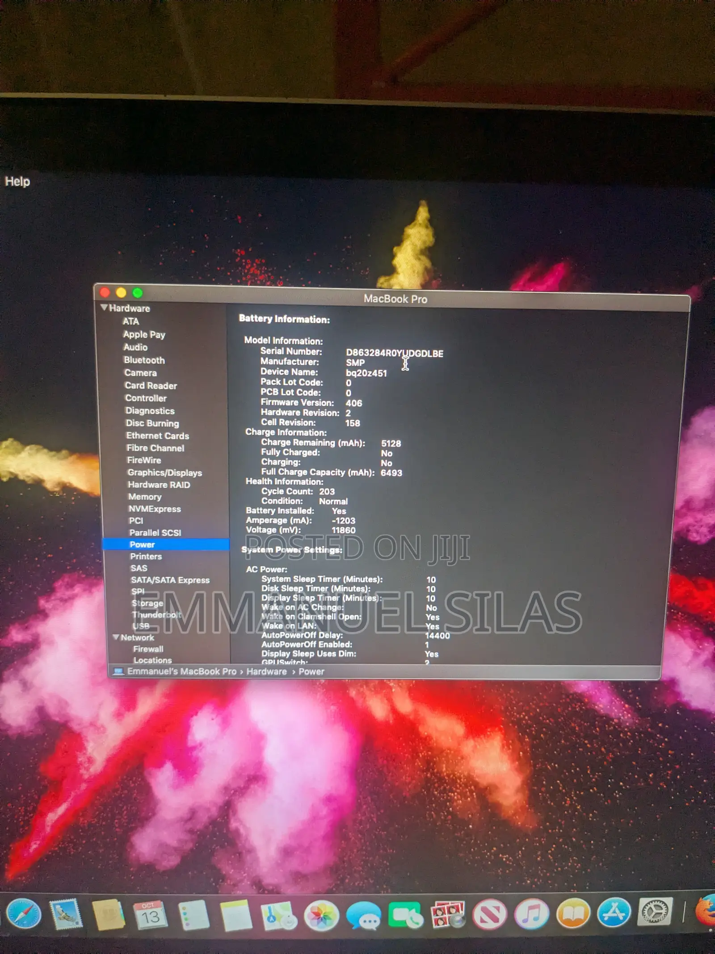Select Firewall under Network

point(148,649)
